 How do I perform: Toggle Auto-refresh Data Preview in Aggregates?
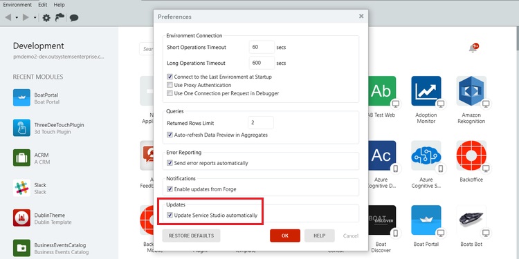tap(170, 135)
